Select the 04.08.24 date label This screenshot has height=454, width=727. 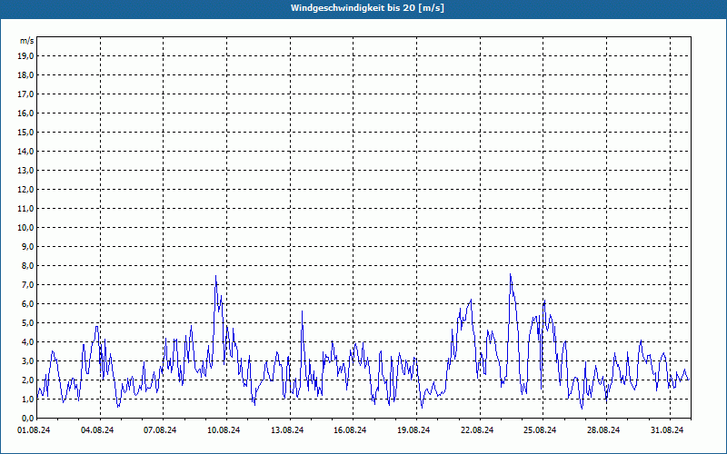(97, 430)
